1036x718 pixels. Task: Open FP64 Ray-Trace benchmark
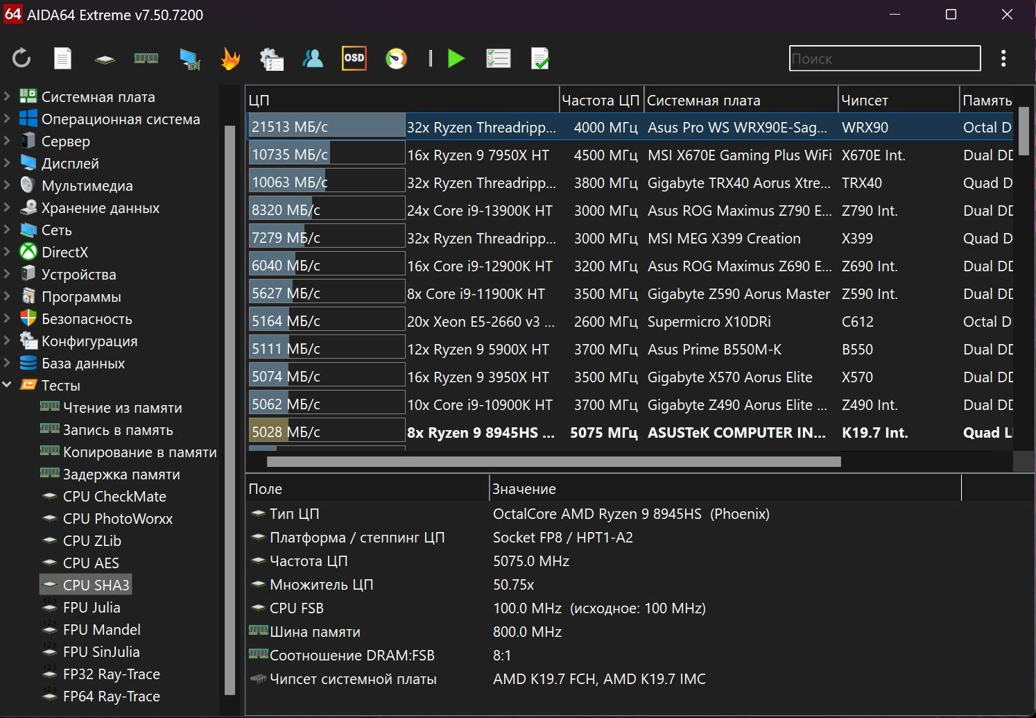click(x=111, y=696)
